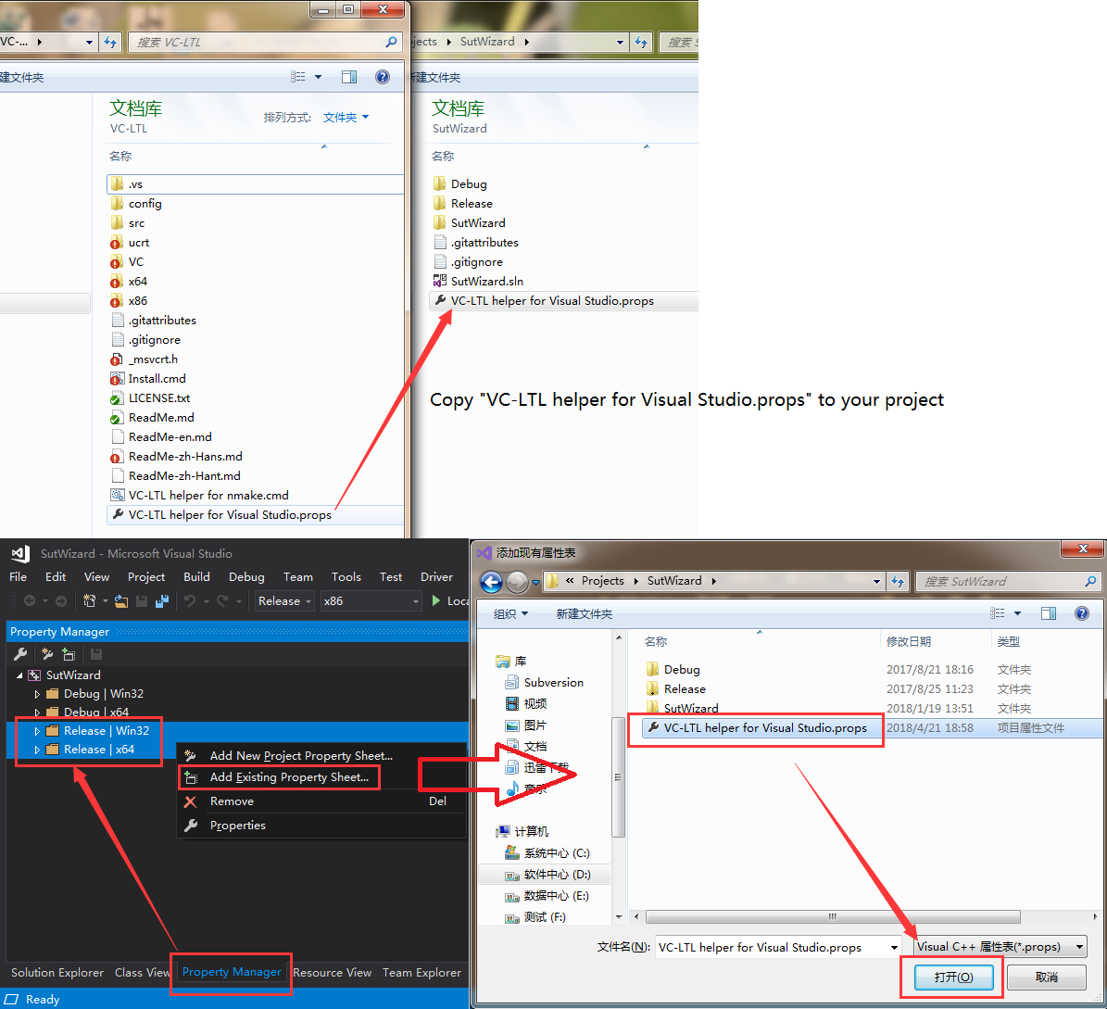Click the Save All icon in Visual Studio toolbar

pyautogui.click(x=162, y=601)
